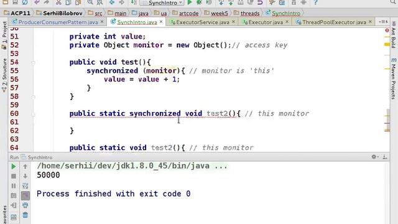Select threads breadcrumb folder
Viewport: 398px width, 224px height.
[x=246, y=13]
